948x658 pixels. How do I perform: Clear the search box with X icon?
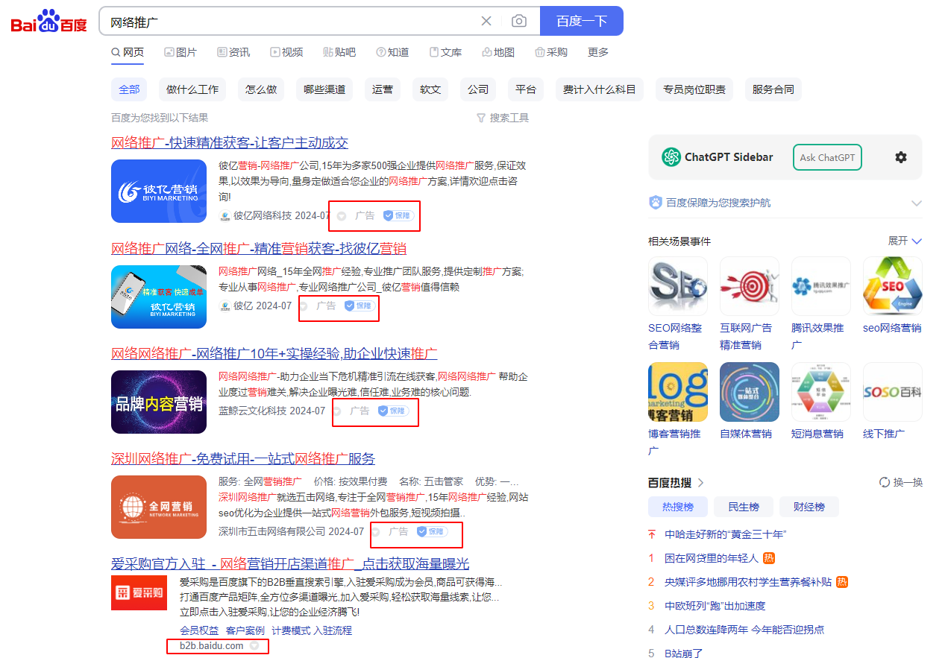coord(486,21)
